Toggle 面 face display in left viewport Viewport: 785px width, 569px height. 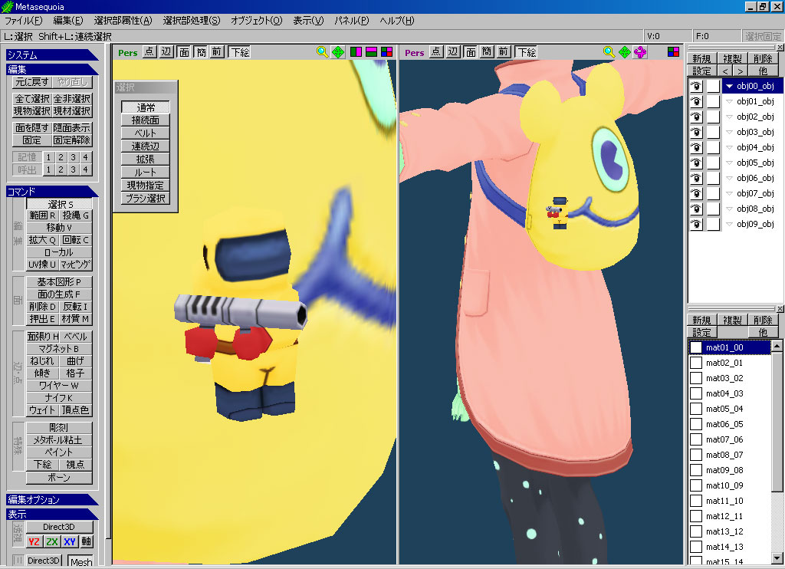coord(184,51)
